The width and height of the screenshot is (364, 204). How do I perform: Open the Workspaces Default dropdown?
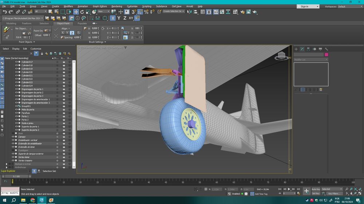click(x=350, y=7)
